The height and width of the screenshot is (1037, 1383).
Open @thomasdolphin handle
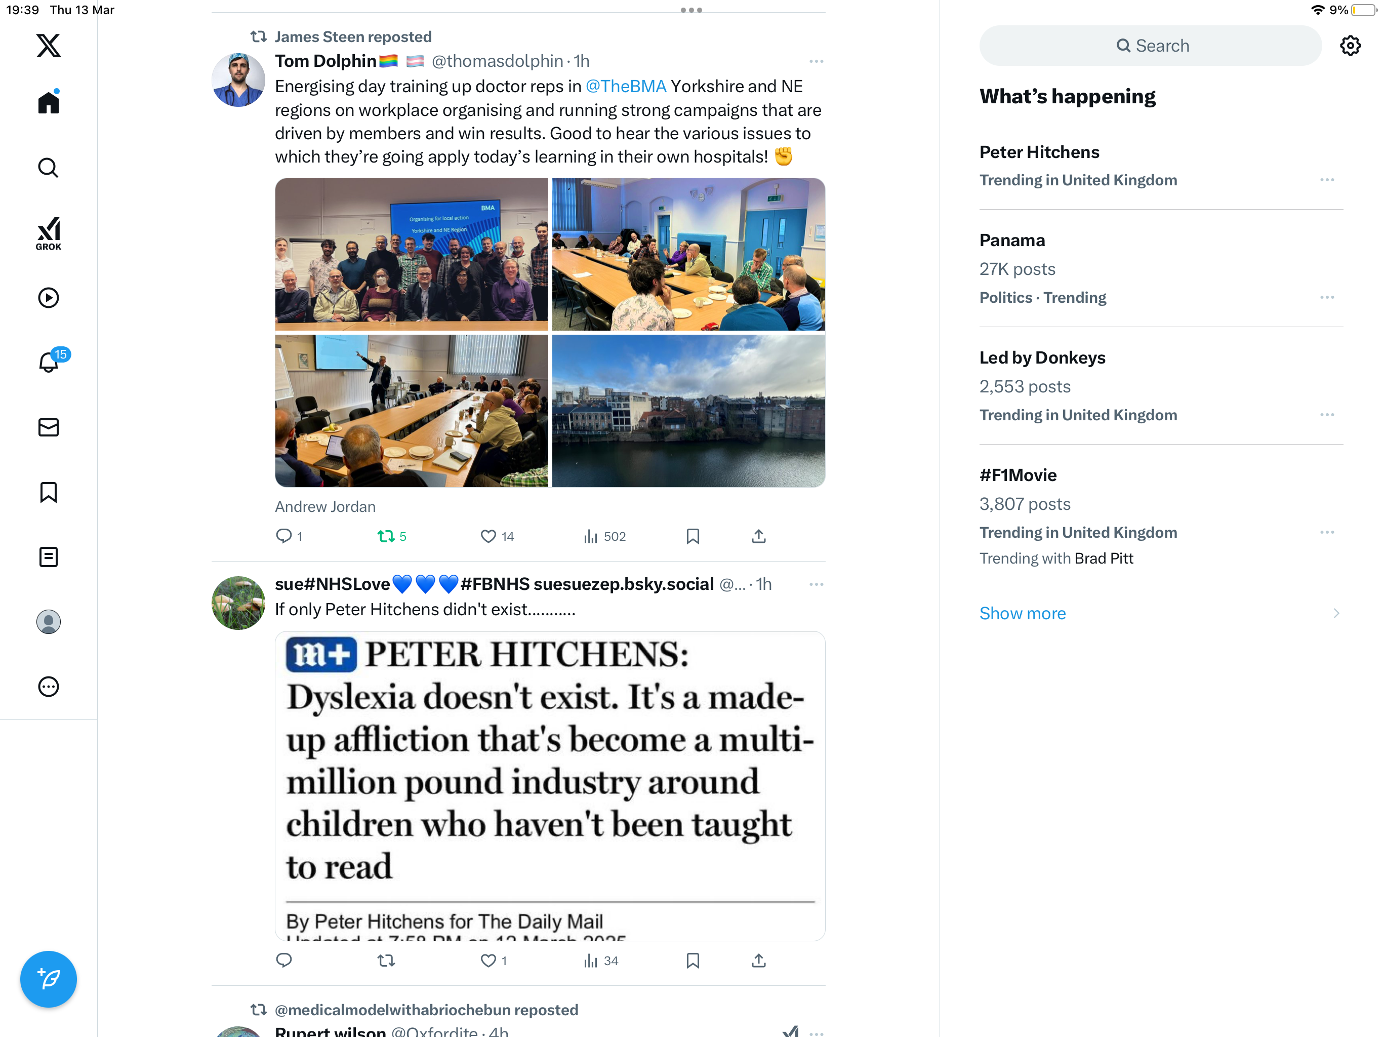(497, 61)
